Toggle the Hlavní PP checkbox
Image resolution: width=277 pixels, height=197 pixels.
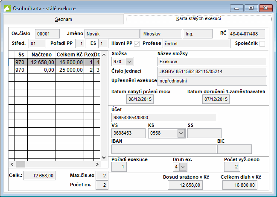pos(137,43)
